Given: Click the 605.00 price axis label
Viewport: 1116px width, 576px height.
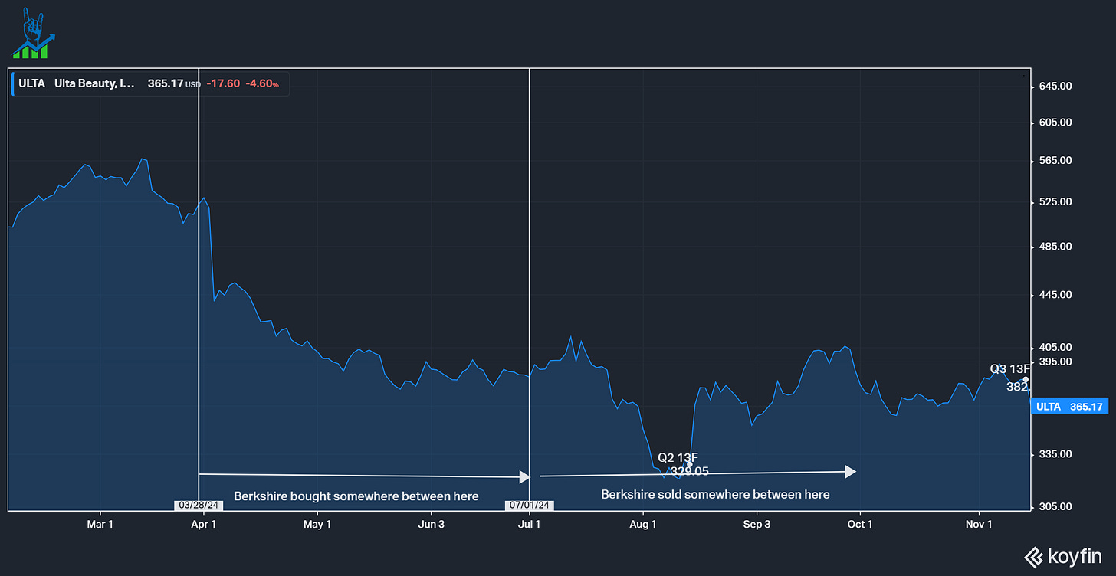Looking at the screenshot, I should pos(1055,123).
